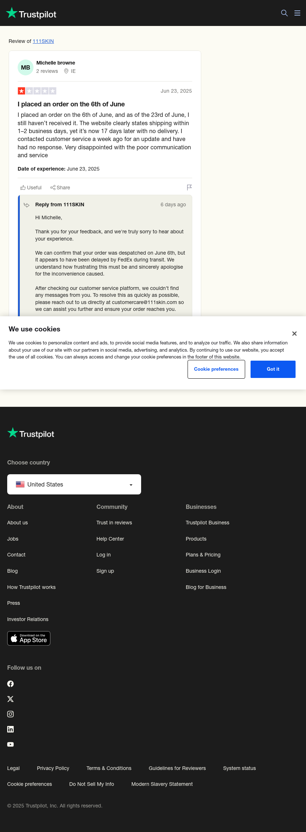The image size is (306, 832).
Task: Click the MB reviewer avatar
Action: (26, 67)
